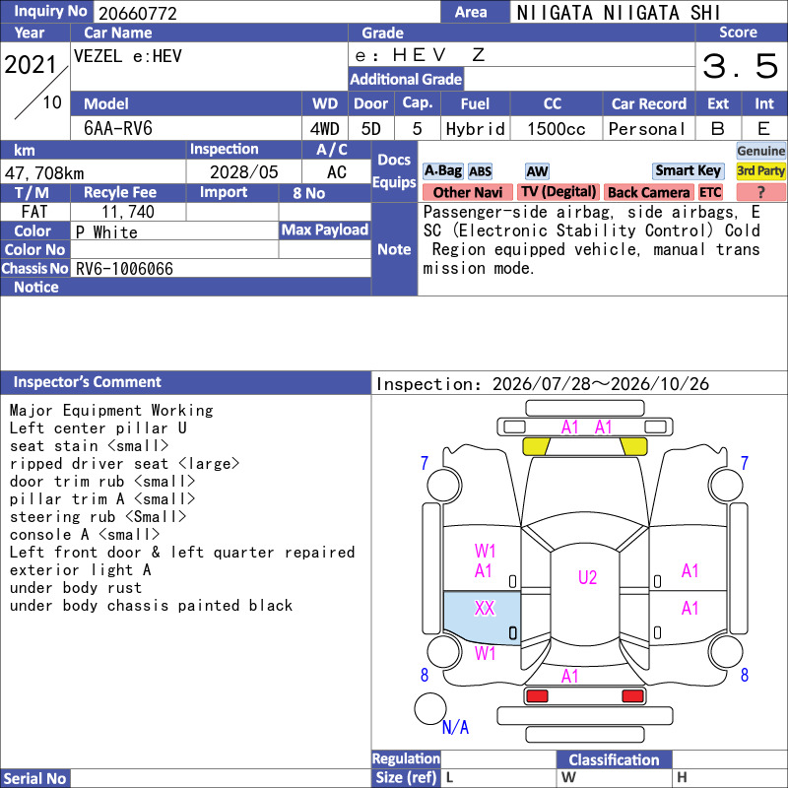Click the U2 mark on car roof

click(587, 577)
